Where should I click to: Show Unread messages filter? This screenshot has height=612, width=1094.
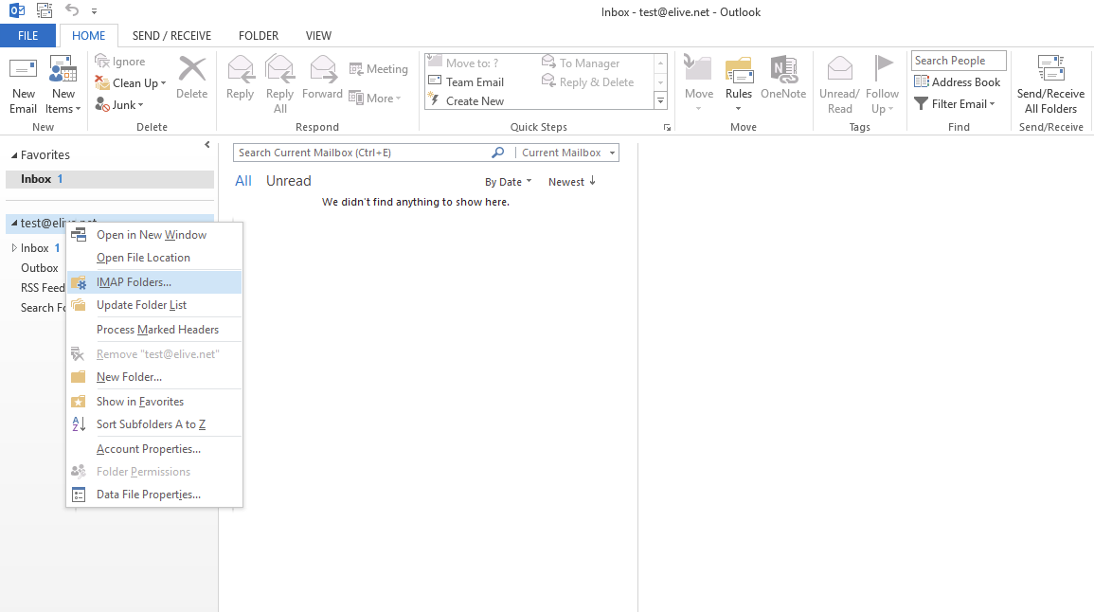[x=288, y=181]
